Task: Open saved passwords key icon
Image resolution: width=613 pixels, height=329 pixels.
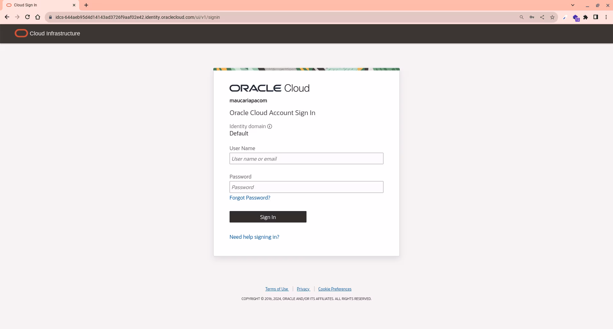Action: pos(532,17)
